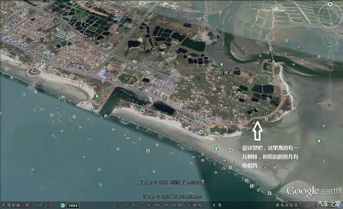Click green tree icon just above 银滩镇

(221, 64)
